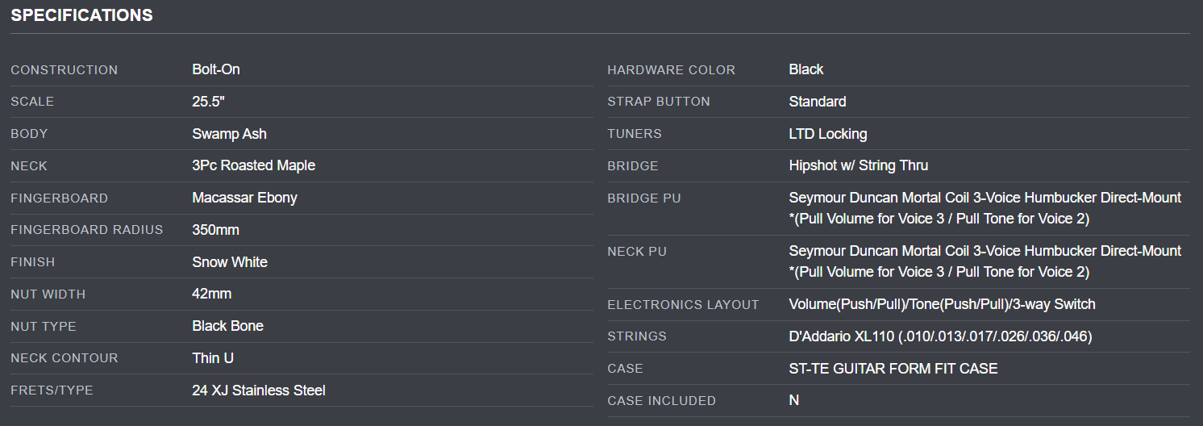
Task: Select the LTD Locking tuners value
Action: 828,134
